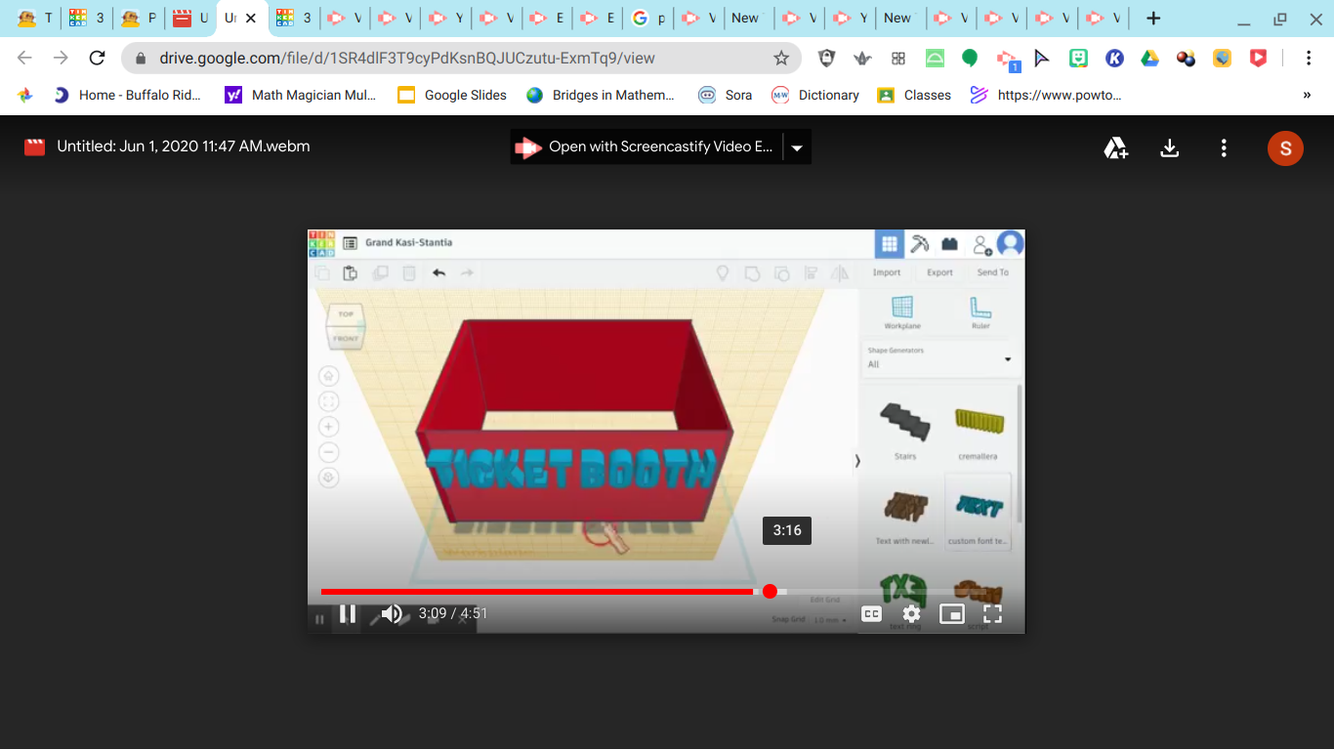1334x750 pixels.
Task: Switch to the third tab labeled P
Action: click(x=138, y=18)
